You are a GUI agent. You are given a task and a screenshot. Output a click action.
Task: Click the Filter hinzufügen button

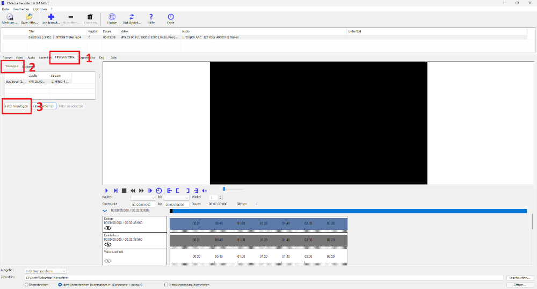click(17, 106)
